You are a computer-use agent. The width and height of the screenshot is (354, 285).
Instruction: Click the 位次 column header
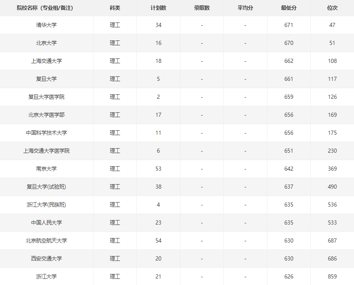(332, 8)
